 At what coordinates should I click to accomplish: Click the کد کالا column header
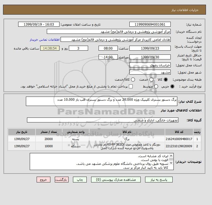179,132
